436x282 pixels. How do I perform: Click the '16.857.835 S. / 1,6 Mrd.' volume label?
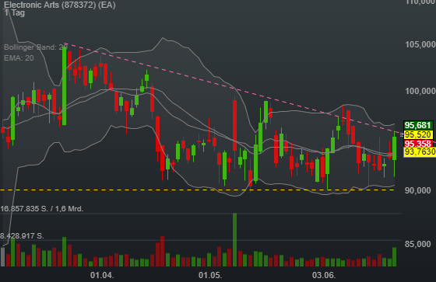(x=42, y=209)
